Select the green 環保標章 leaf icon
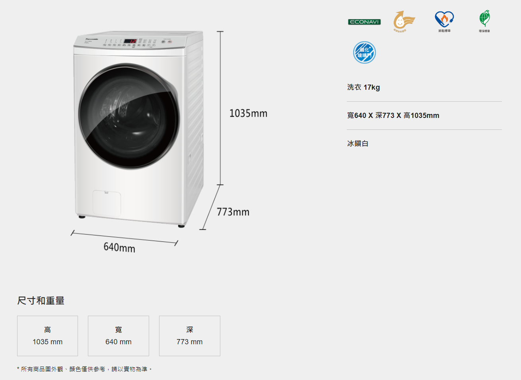Image resolution: width=521 pixels, height=380 pixels. tap(484, 21)
